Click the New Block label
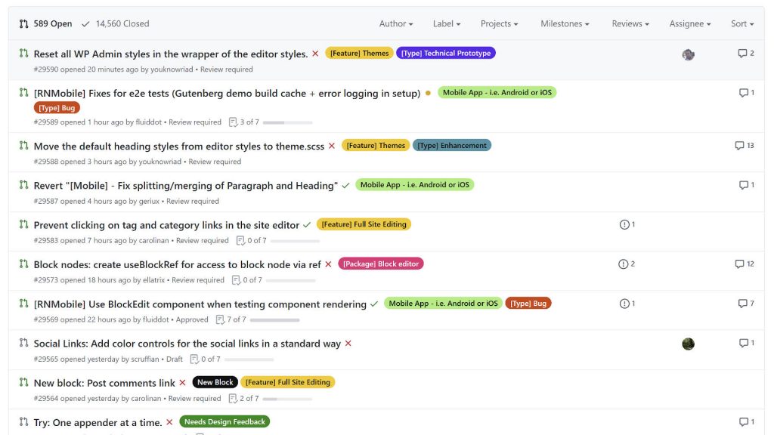Viewport: 774px width, 435px height. pos(215,382)
